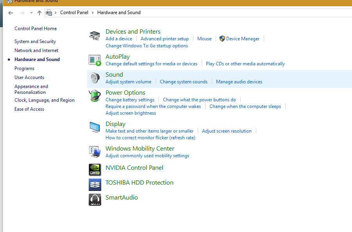The width and height of the screenshot is (352, 232).
Task: Open the Display monitor icon
Action: [95, 127]
